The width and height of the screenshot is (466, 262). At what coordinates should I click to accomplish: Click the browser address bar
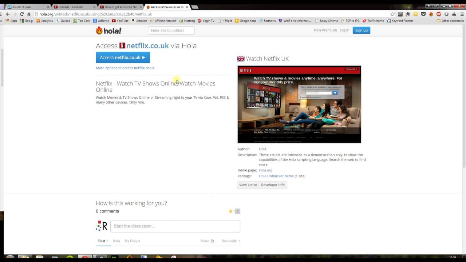click(x=213, y=14)
